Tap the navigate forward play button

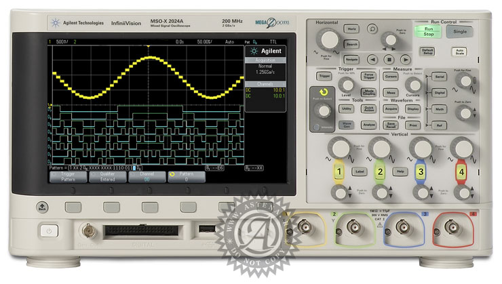[406, 60]
